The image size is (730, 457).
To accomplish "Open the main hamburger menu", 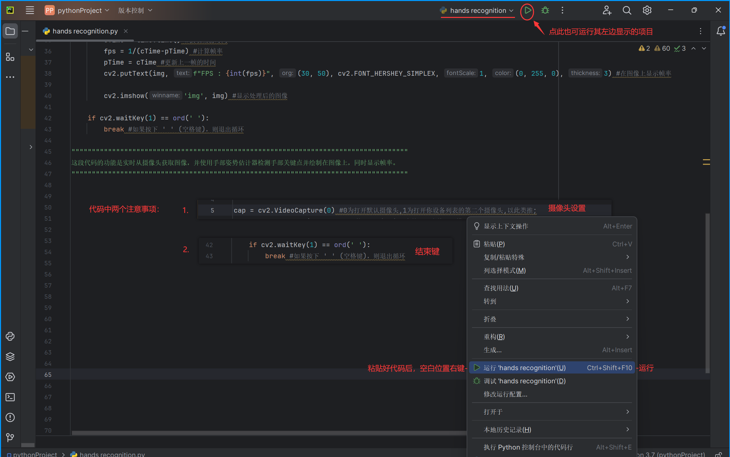I will (x=30, y=10).
